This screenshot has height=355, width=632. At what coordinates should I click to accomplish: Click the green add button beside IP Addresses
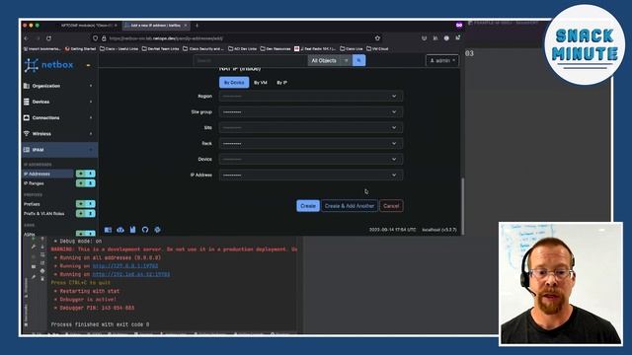coord(81,174)
